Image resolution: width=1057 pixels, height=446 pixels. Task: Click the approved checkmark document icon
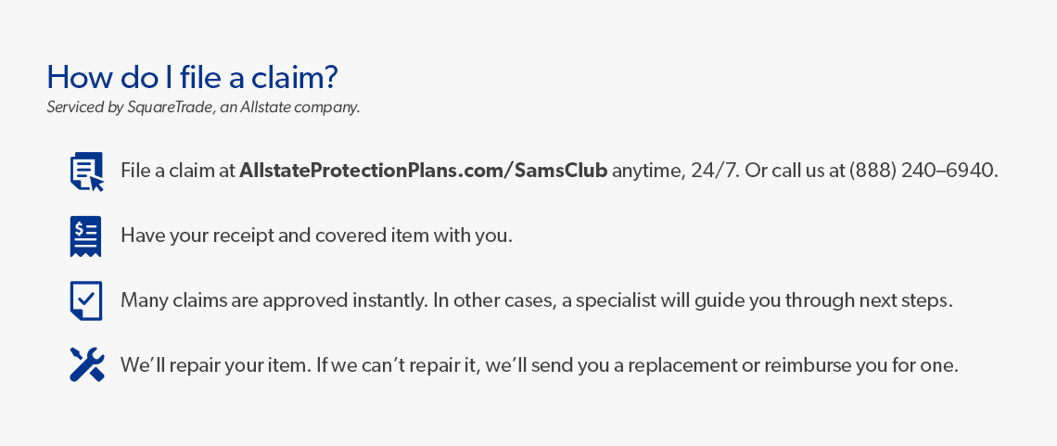point(85,300)
